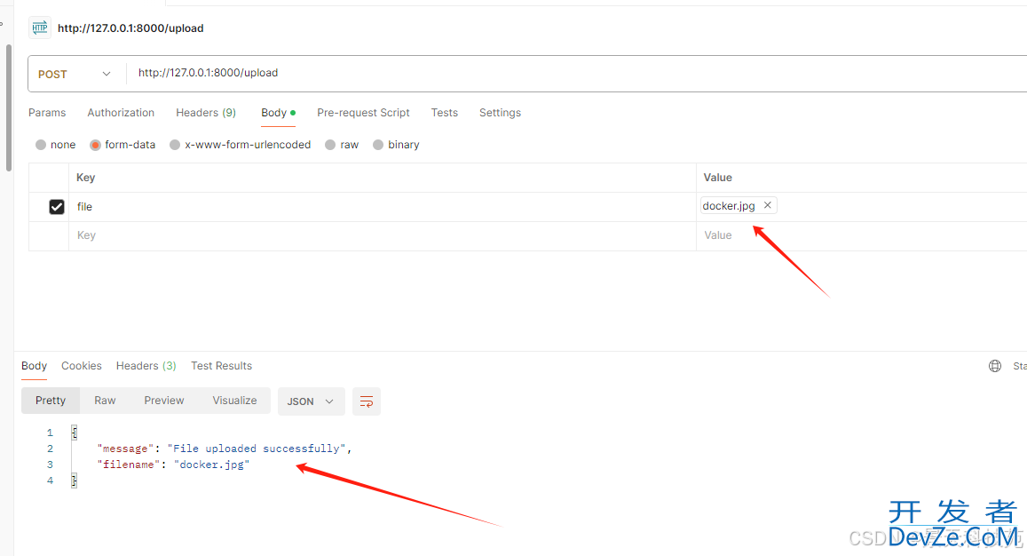Open the Pre-request Script tab
The image size is (1027, 556).
[x=364, y=113]
